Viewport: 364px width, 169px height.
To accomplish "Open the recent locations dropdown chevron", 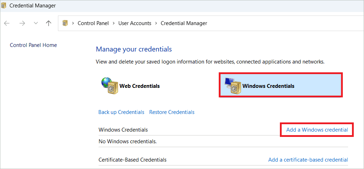I will coord(36,23).
